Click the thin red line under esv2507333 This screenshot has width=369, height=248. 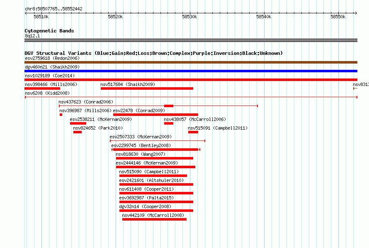(x=158, y=141)
